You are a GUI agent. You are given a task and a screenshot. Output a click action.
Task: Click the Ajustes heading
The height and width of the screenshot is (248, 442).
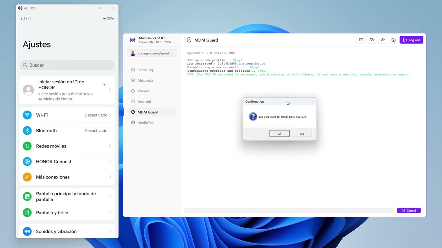tap(37, 44)
